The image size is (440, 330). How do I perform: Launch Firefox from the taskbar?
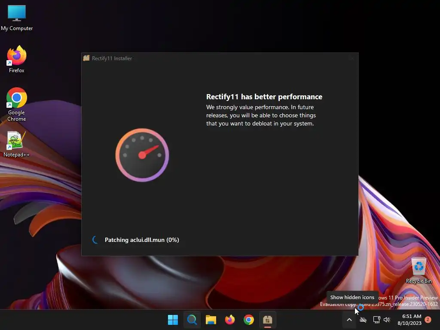(230, 320)
